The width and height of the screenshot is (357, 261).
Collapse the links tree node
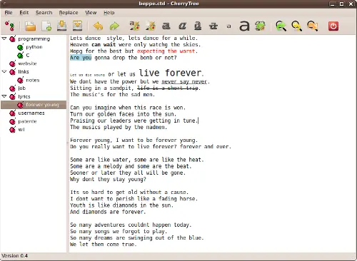point(4,71)
